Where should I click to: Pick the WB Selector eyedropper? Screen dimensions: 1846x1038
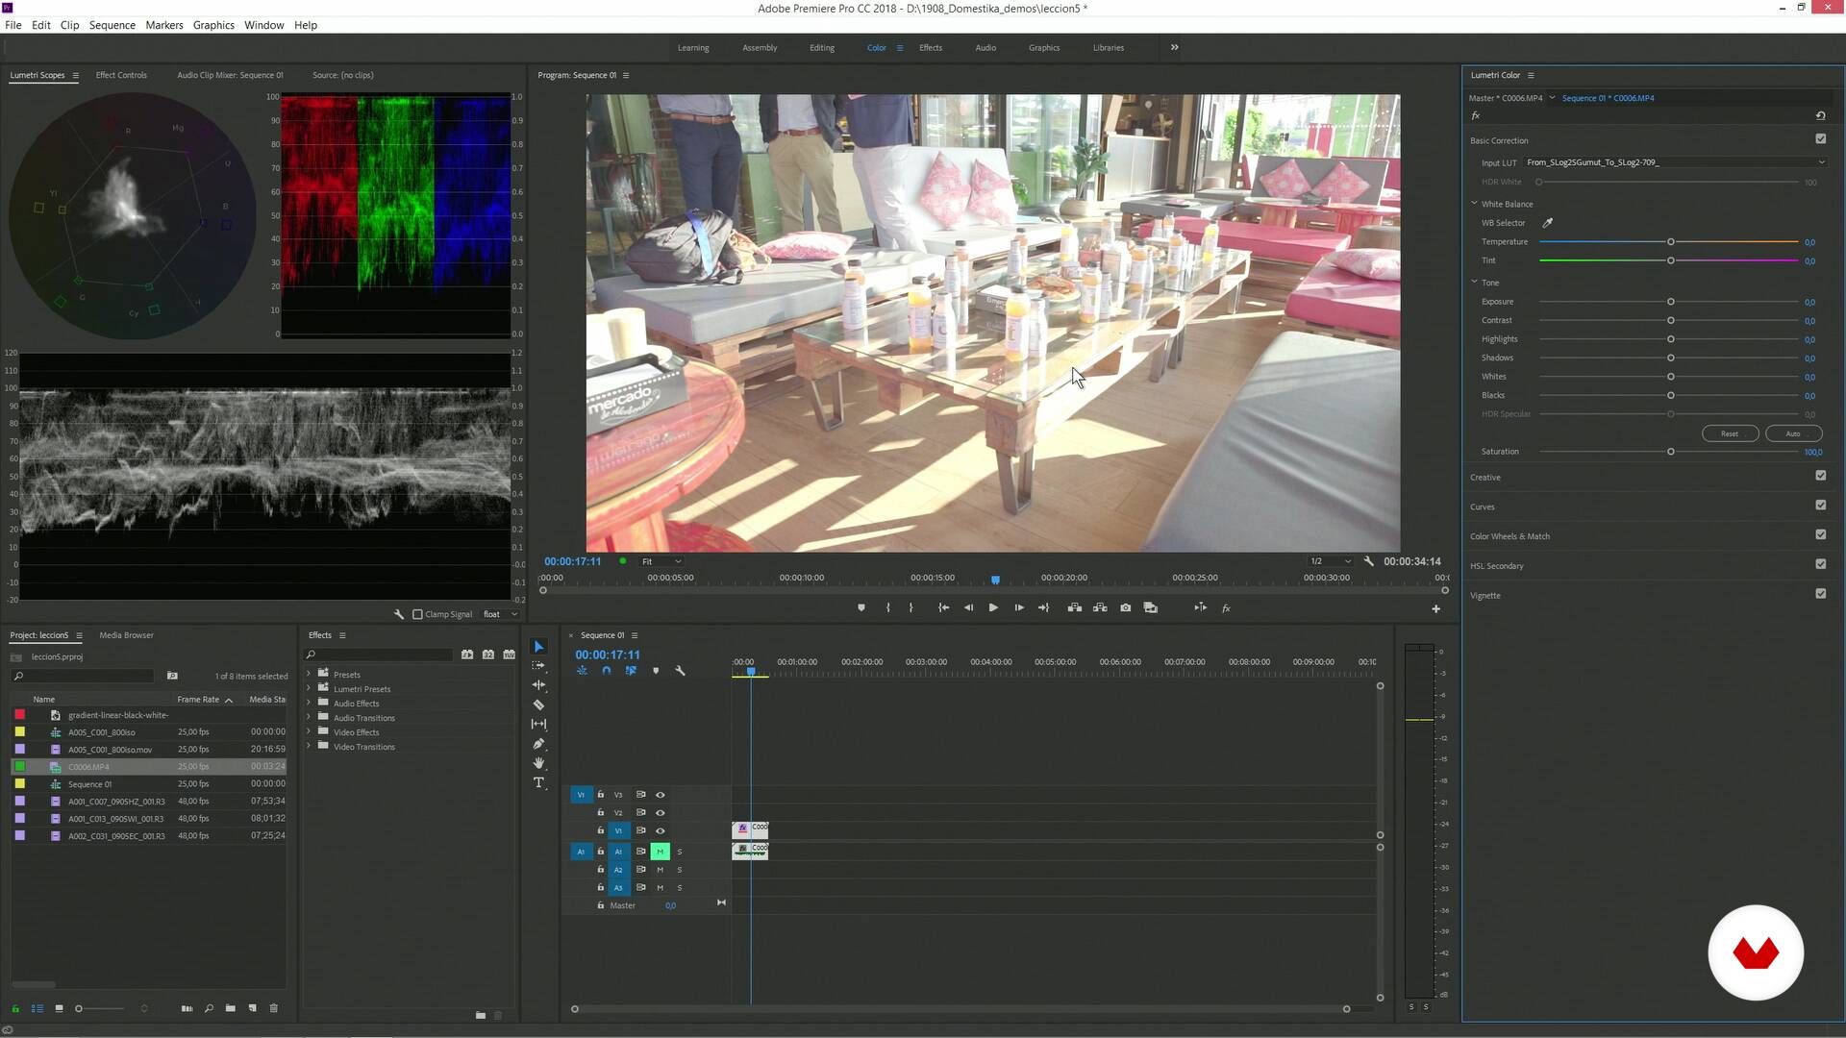point(1548,223)
